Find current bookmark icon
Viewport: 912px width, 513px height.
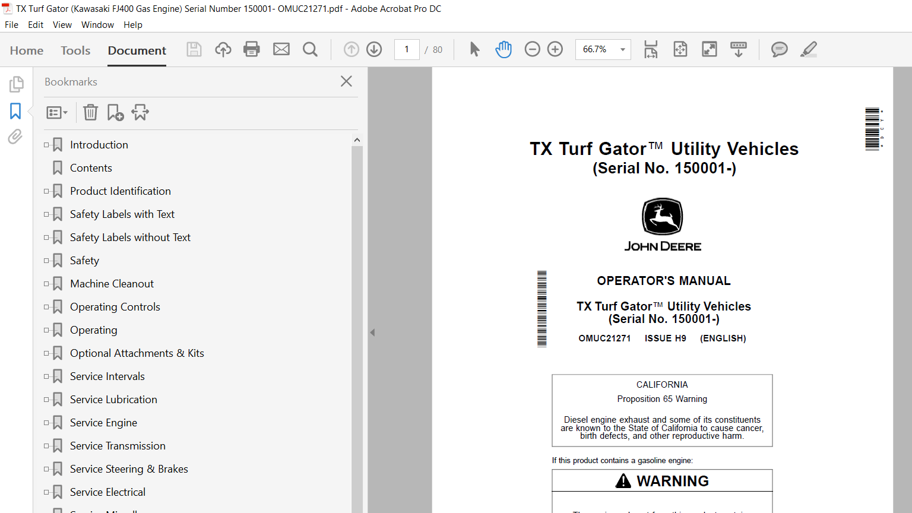coord(140,112)
